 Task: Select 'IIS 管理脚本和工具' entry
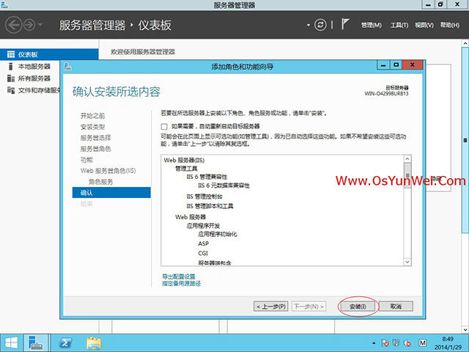coord(210,206)
